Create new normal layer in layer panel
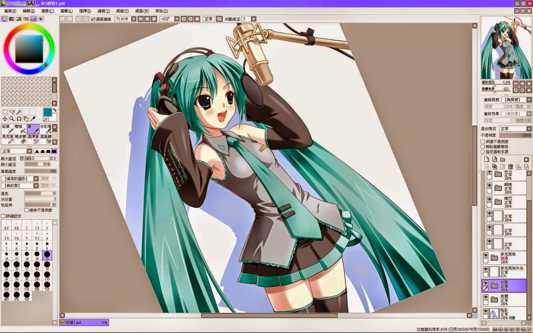 click(487, 160)
